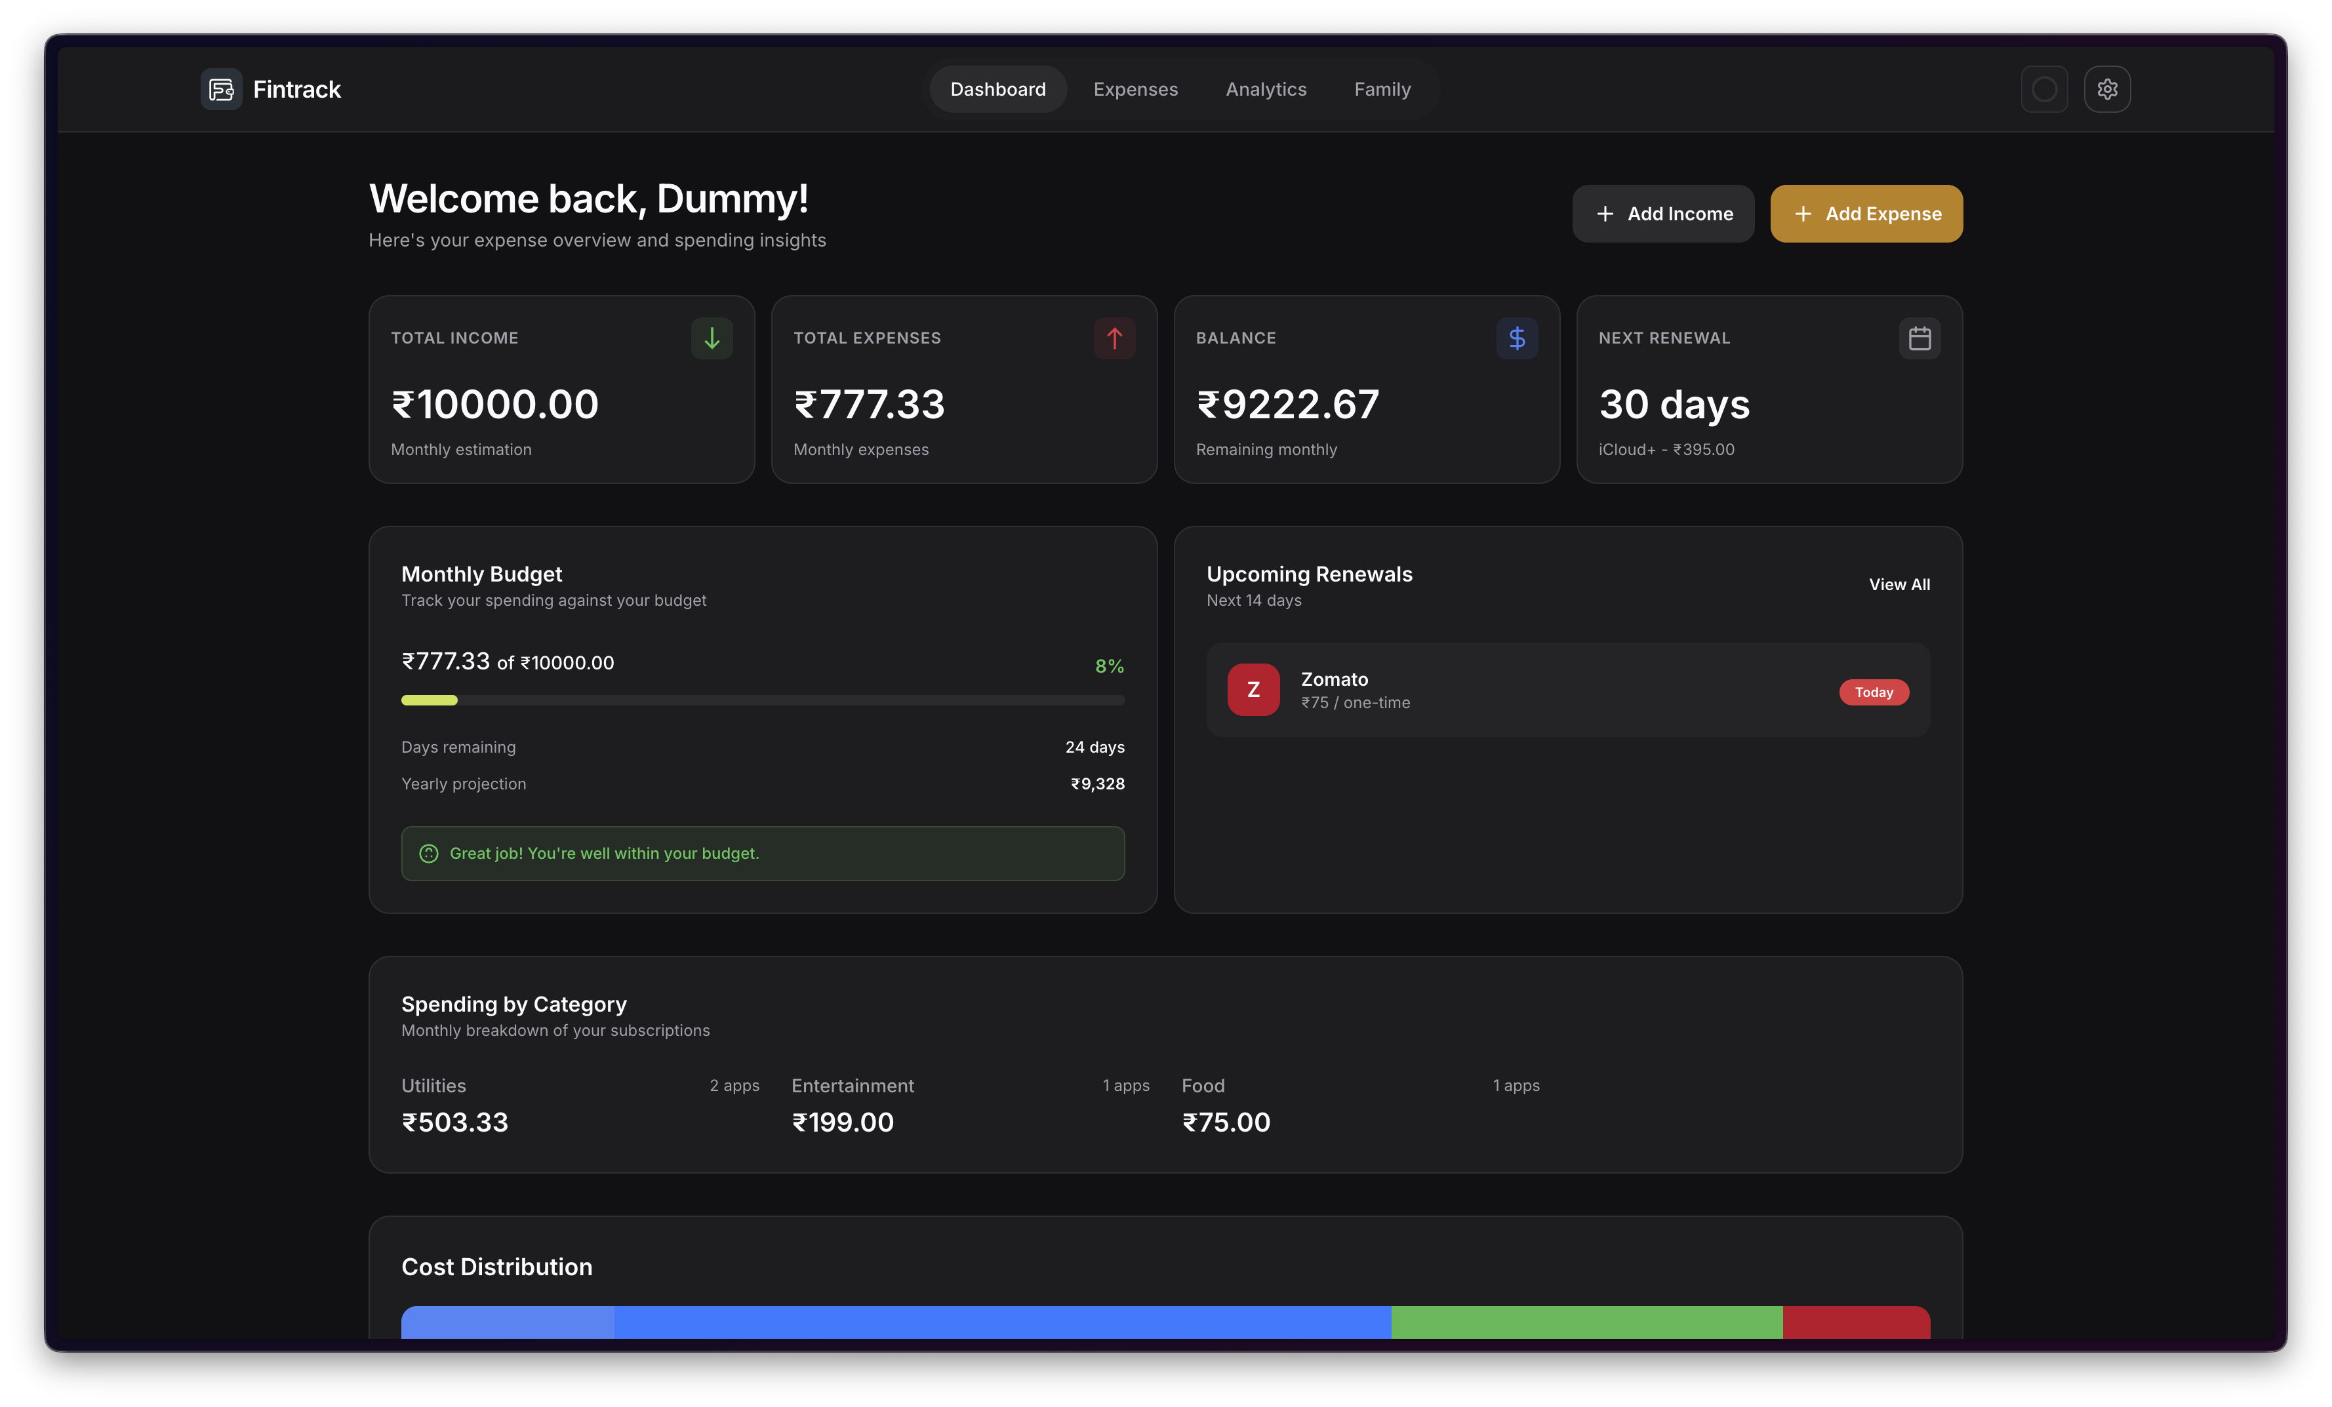Click the green segment of Cost Distribution bar
This screenshot has height=1407, width=2332.
coord(1586,1322)
